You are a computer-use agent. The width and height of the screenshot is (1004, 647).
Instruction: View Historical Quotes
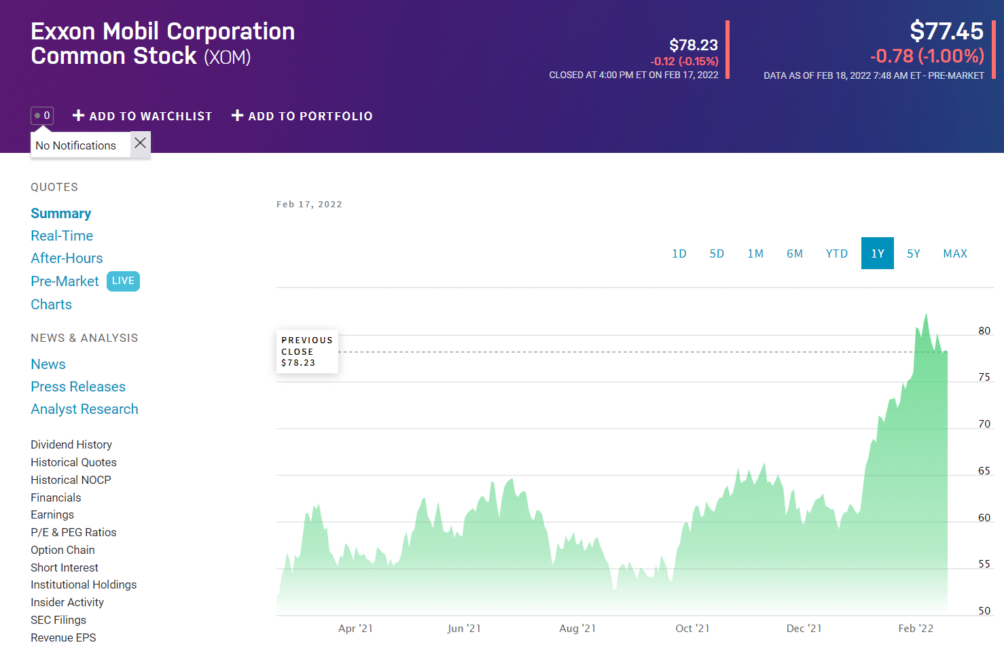(x=73, y=462)
